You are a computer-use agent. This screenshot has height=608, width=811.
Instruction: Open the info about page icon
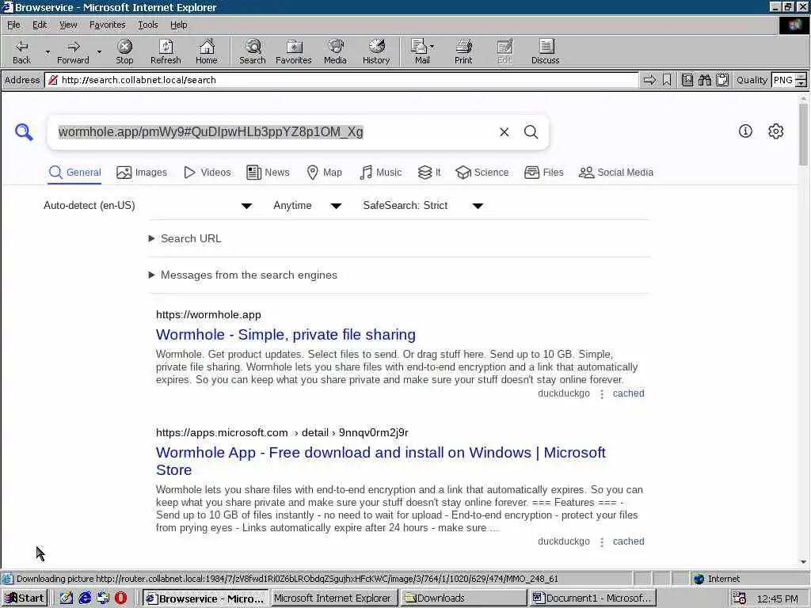[745, 131]
